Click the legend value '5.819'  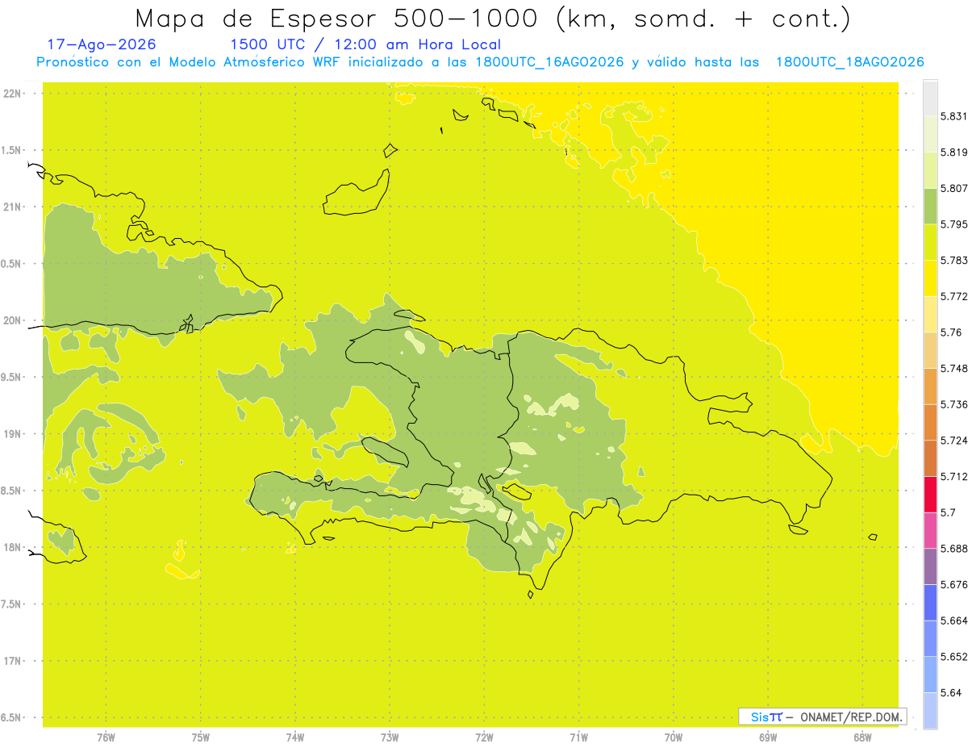coord(953,153)
